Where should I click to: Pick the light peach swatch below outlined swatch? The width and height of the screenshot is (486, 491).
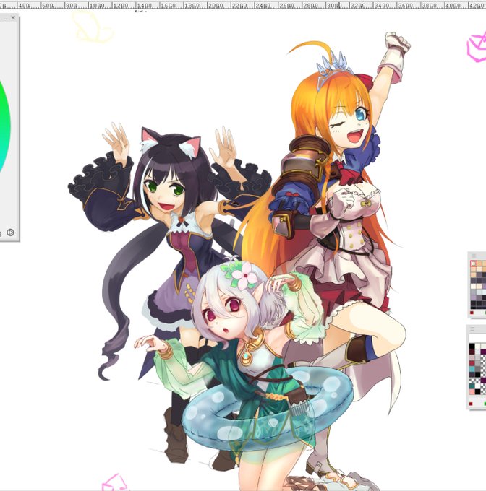(473, 269)
